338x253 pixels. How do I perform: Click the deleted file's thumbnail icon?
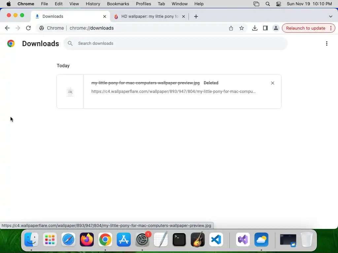(x=70, y=92)
